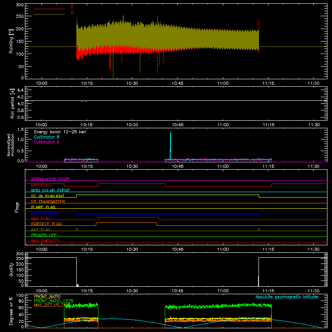Select the SAA_FLAG label
Screen dimensions: 332x332
click(41, 218)
